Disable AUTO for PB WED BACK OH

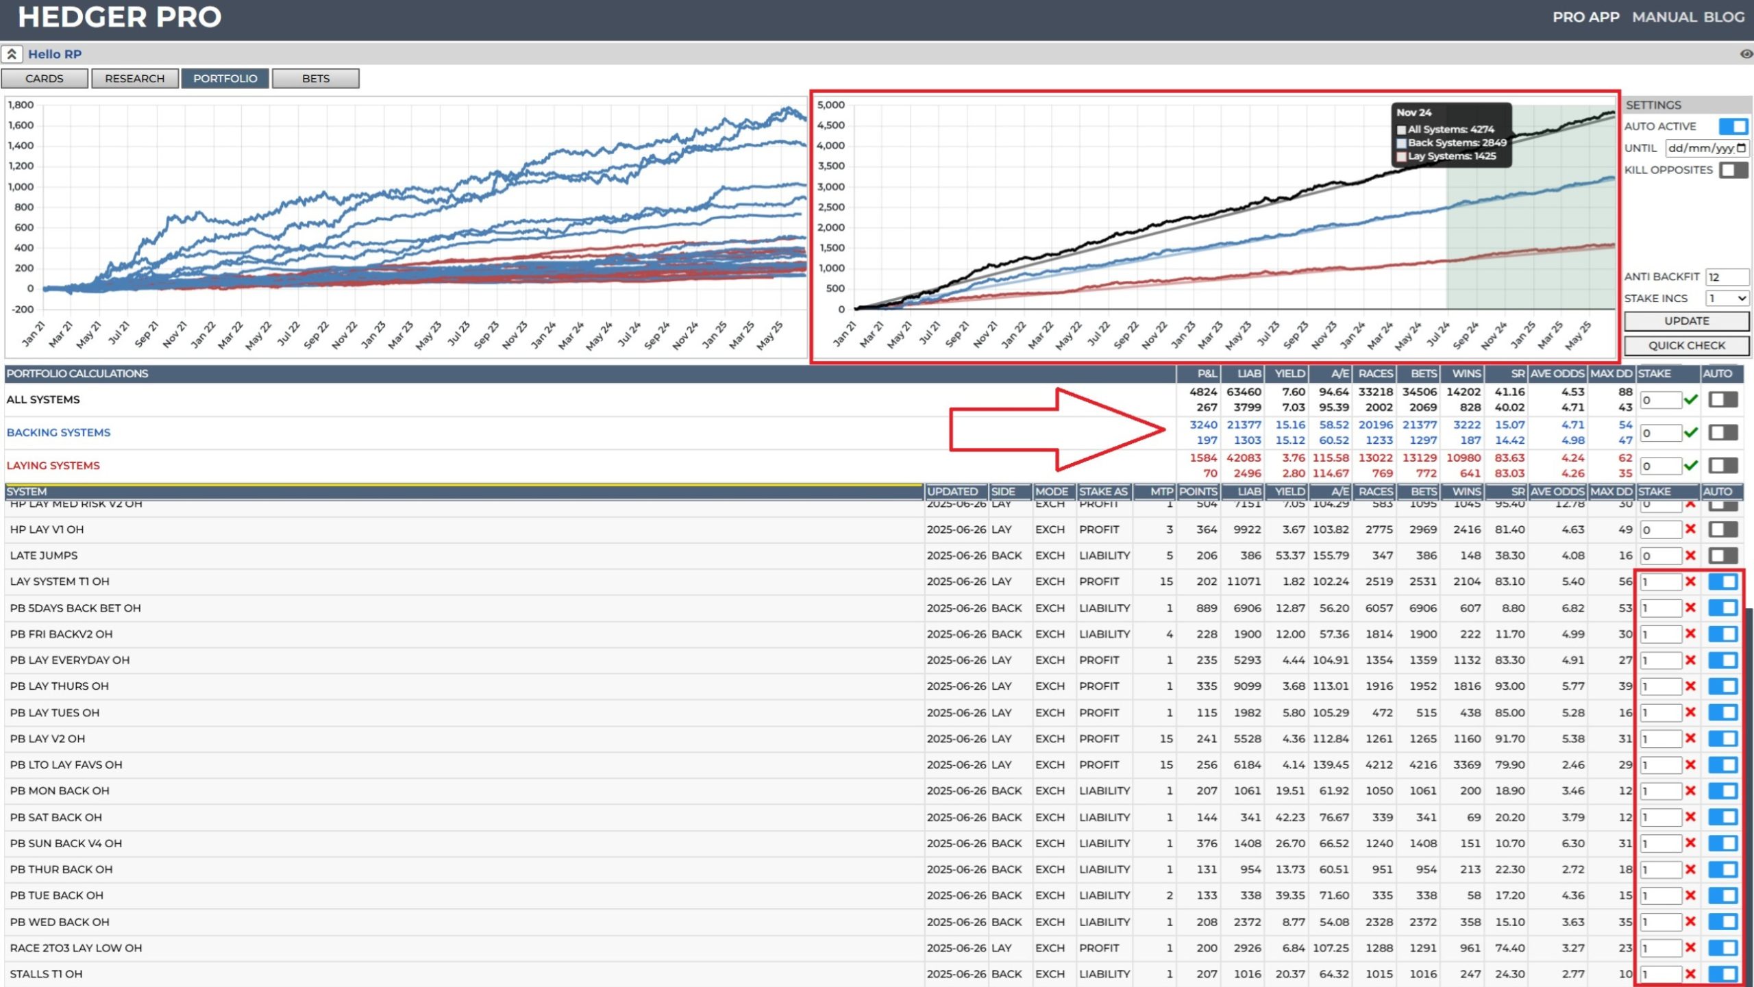pyautogui.click(x=1723, y=922)
